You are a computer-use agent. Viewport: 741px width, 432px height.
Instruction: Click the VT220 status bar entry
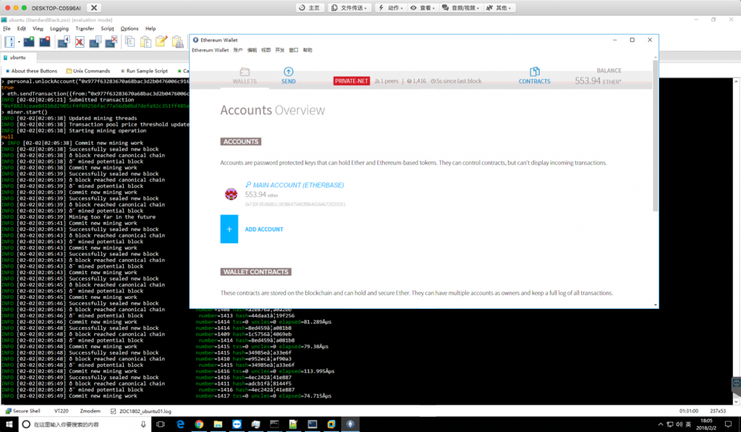point(61,411)
